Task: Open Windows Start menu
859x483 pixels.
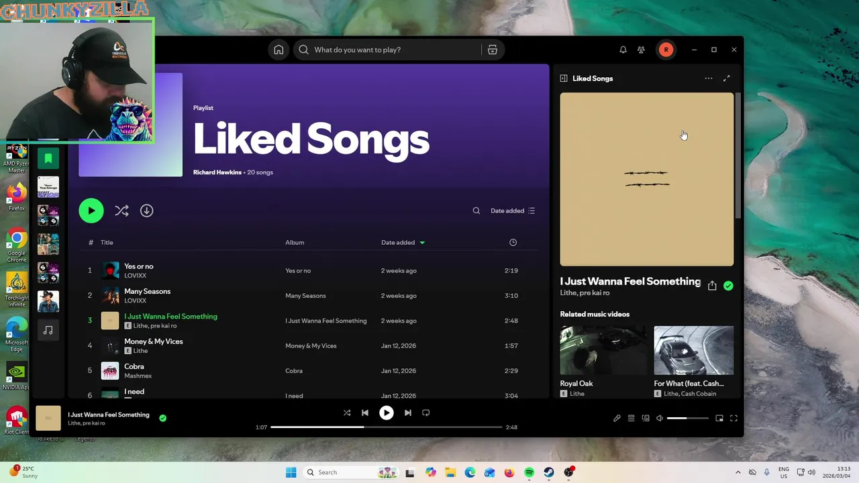Action: pos(291,472)
